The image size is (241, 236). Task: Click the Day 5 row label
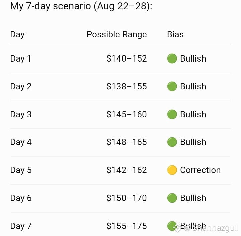21,170
